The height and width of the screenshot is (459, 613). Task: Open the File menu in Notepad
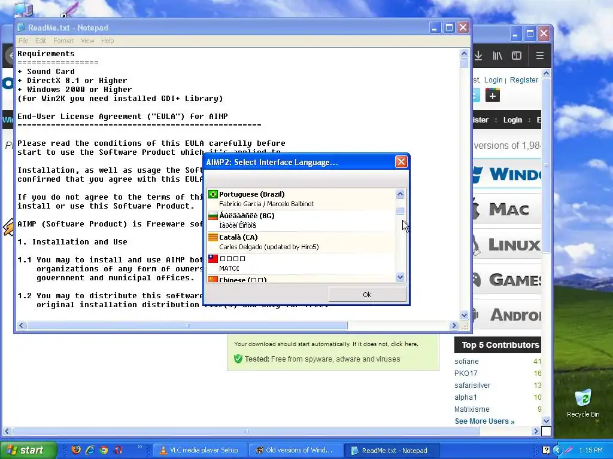[x=23, y=41]
